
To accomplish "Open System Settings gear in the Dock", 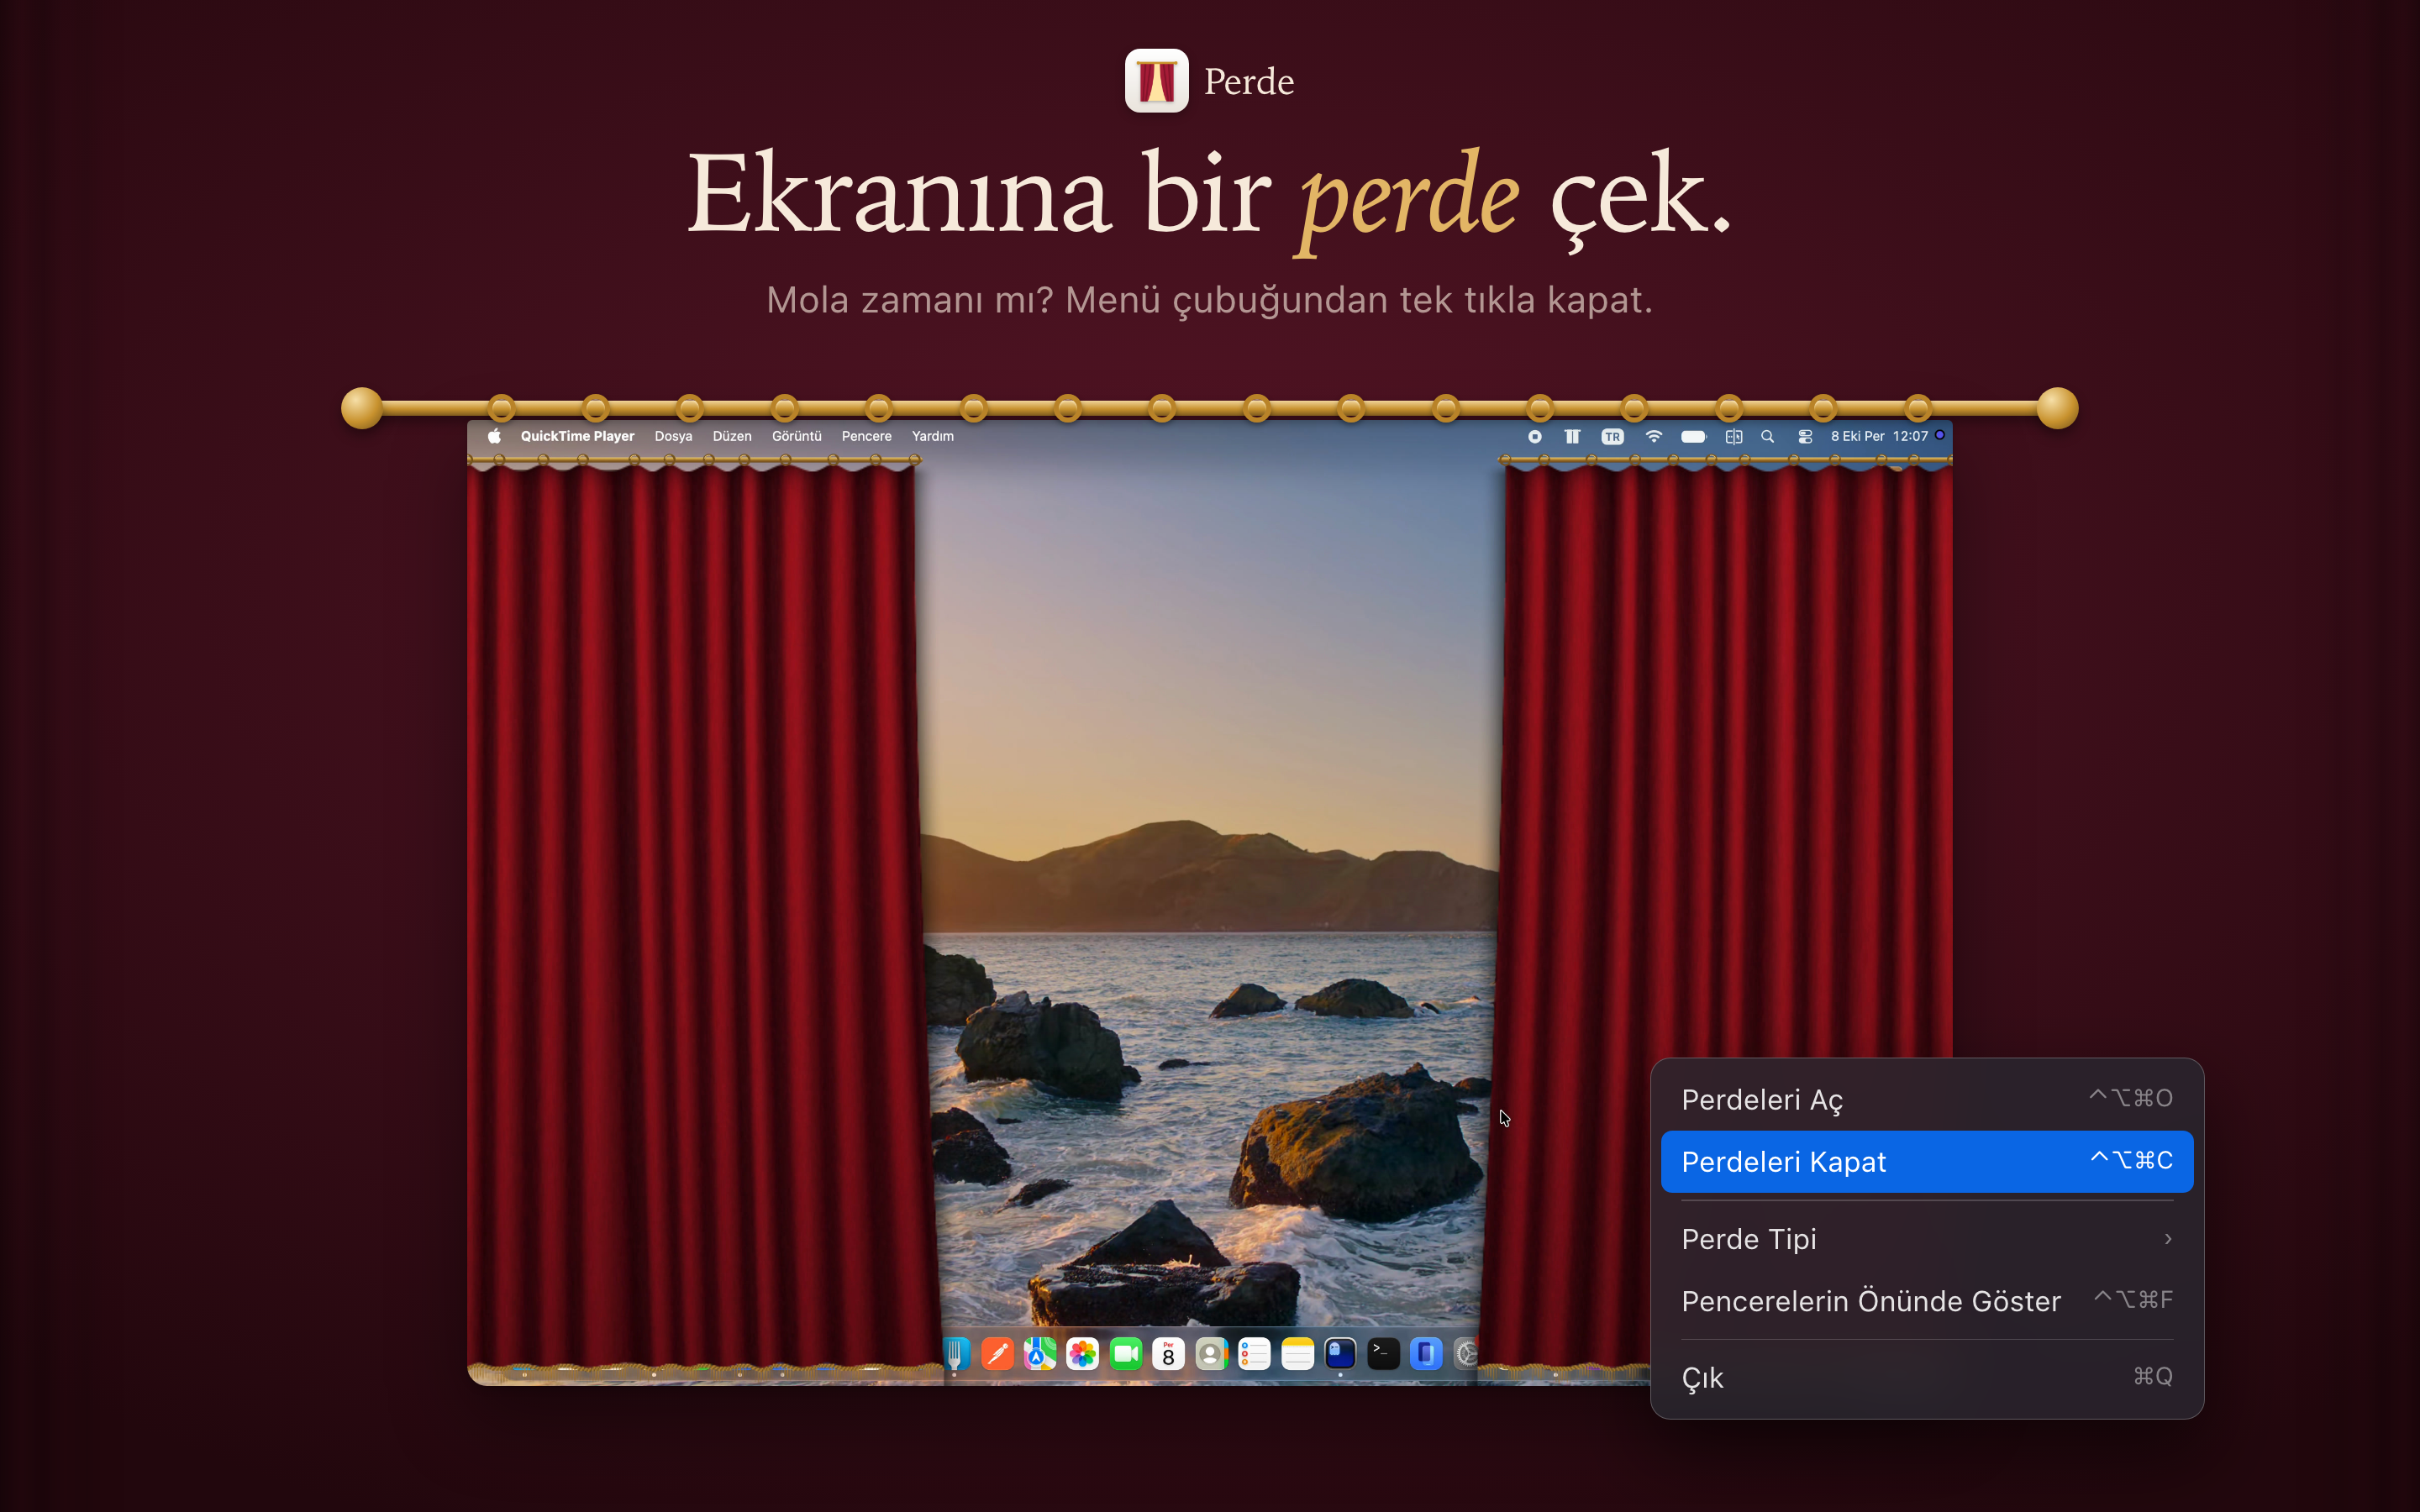I will click(1466, 1354).
